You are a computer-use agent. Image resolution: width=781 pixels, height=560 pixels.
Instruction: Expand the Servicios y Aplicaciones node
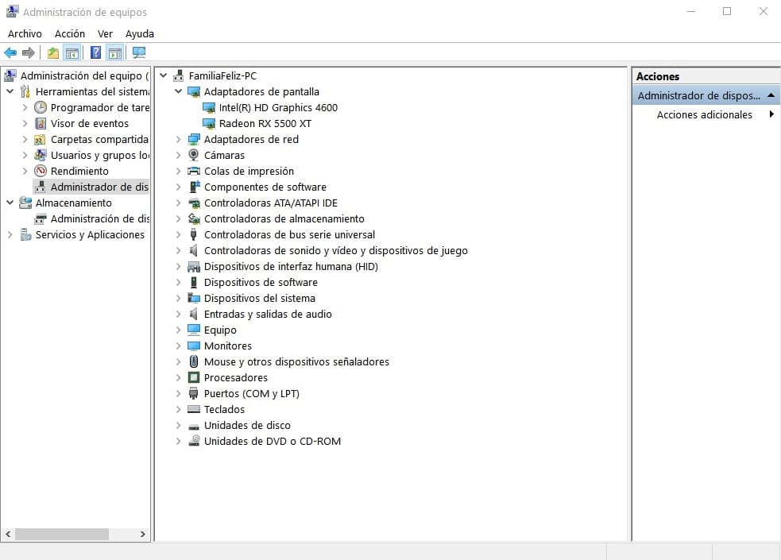coord(10,234)
